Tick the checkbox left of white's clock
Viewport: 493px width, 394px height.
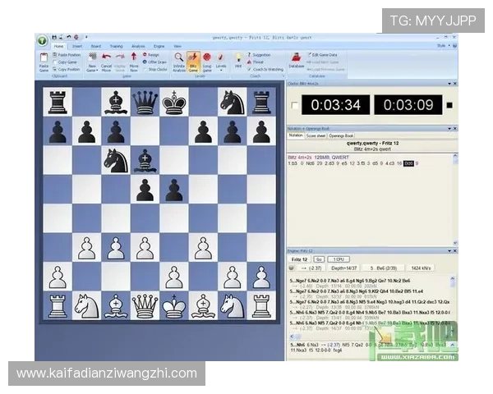point(295,105)
